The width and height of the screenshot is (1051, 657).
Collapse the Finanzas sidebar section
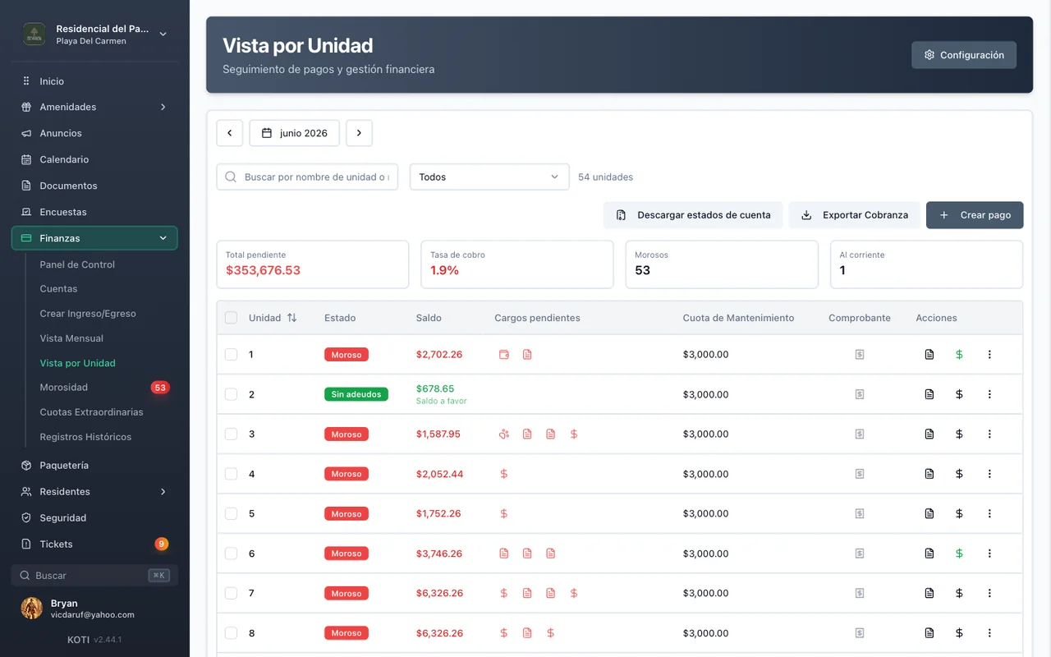click(x=94, y=238)
